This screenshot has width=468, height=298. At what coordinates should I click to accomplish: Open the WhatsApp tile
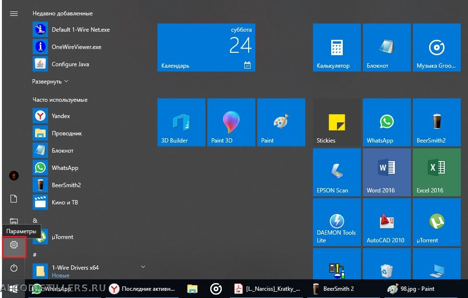click(386, 122)
